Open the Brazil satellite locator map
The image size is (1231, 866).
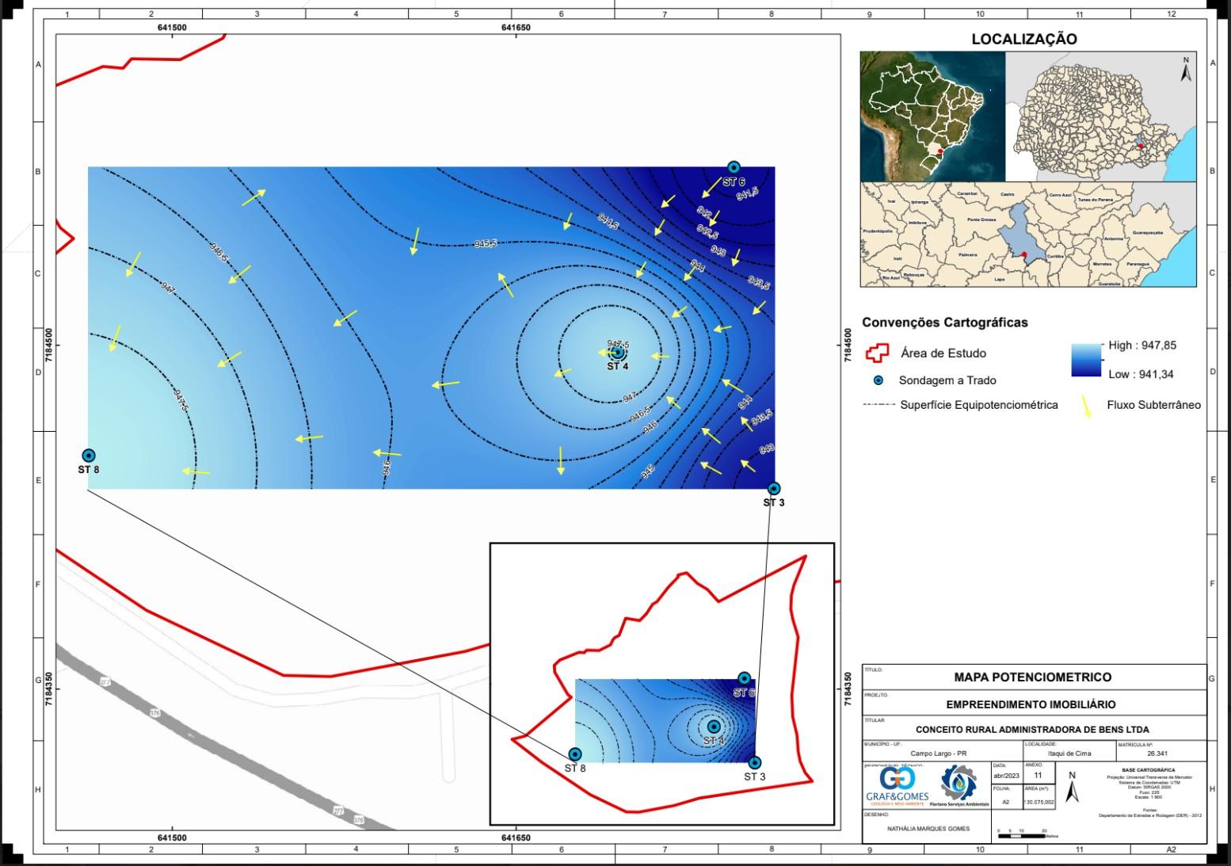(932, 116)
